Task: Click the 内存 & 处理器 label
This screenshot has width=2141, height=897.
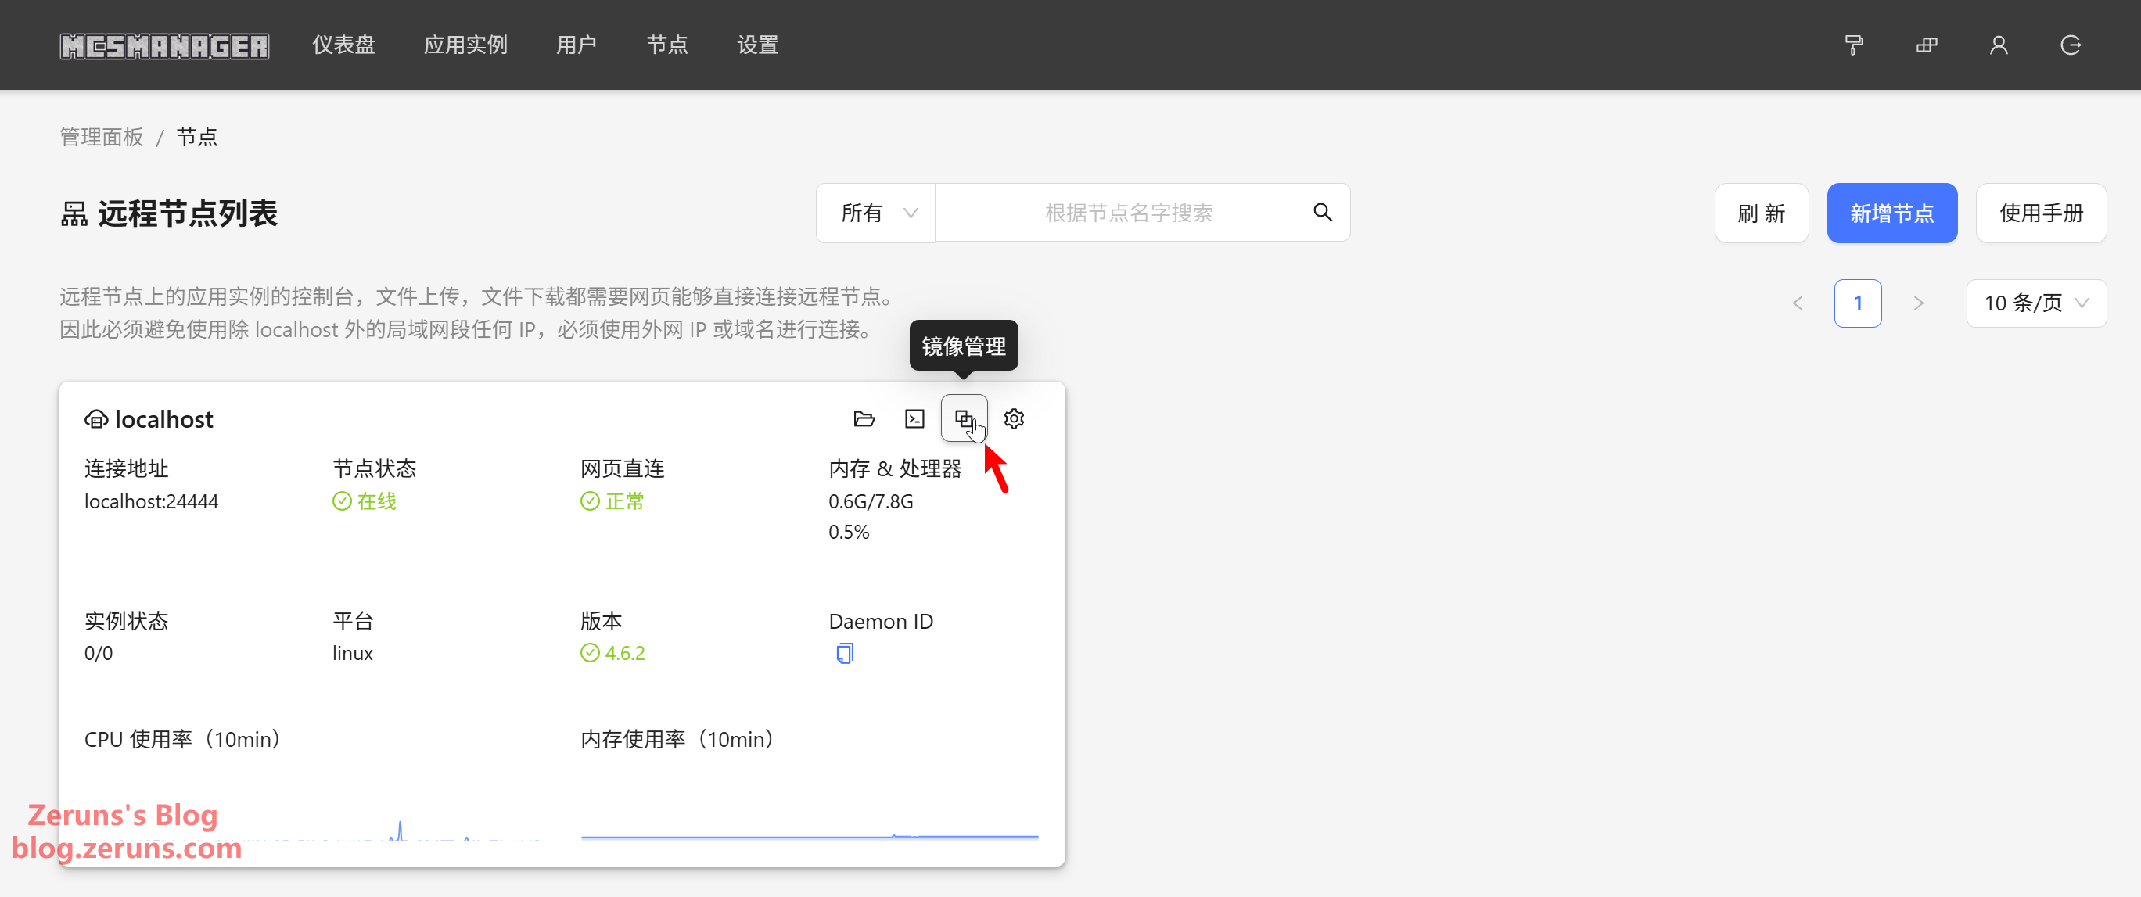Action: (894, 469)
